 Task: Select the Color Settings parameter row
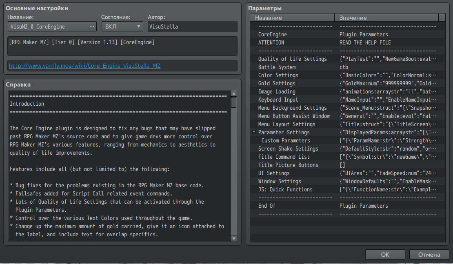348,75
